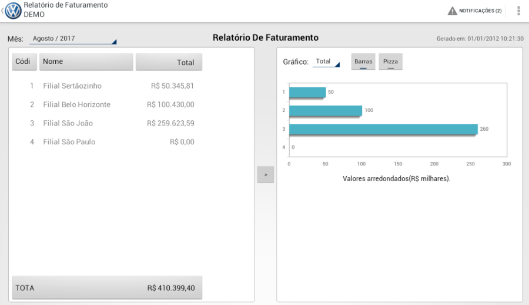The width and height of the screenshot is (529, 305).
Task: Sort by the Nome column header
Action: pyautogui.click(x=86, y=62)
